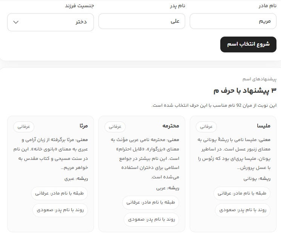The image size is (281, 233).
Task: Click the عرفانی badge on the مرثا card
Action: 24,127
